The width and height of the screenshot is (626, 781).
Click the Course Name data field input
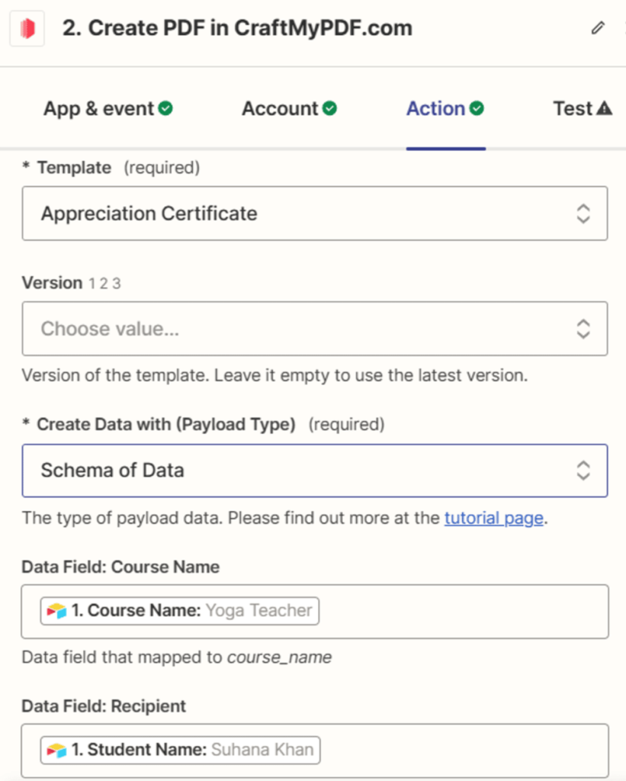[315, 612]
